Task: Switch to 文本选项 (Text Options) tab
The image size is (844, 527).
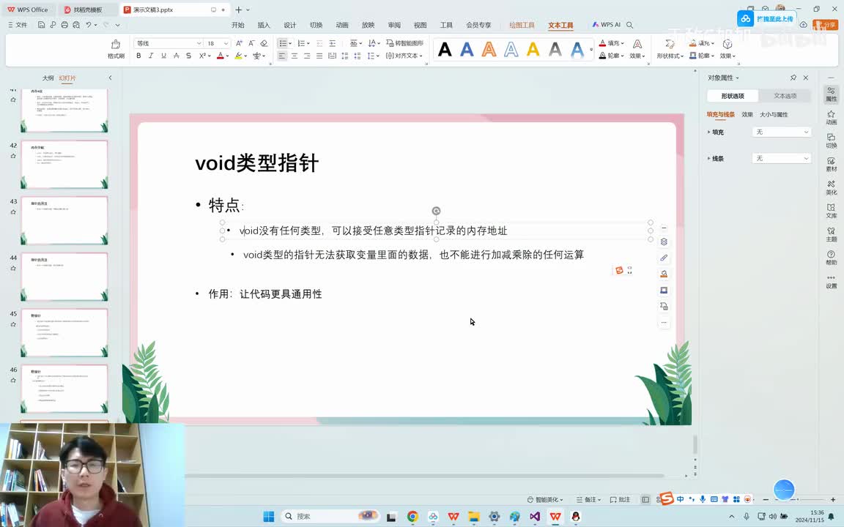Action: click(785, 96)
